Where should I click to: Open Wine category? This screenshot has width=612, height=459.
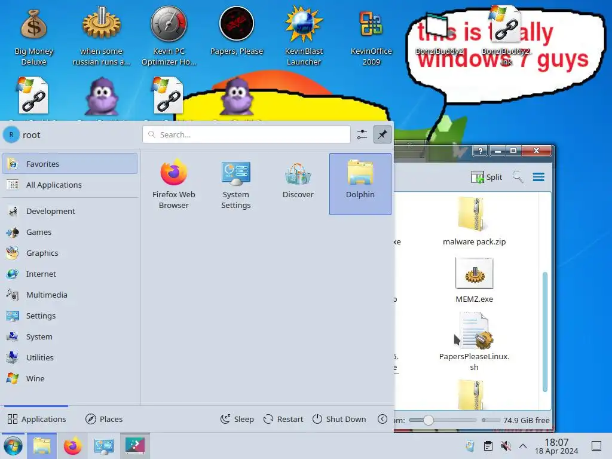[x=70, y=378]
